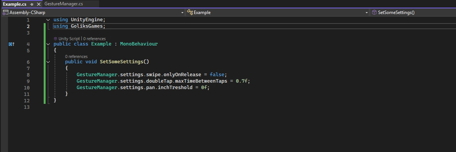Viewport: 456px width, 152px height.
Task: Collapse the Example class block
Action: pos(48,44)
